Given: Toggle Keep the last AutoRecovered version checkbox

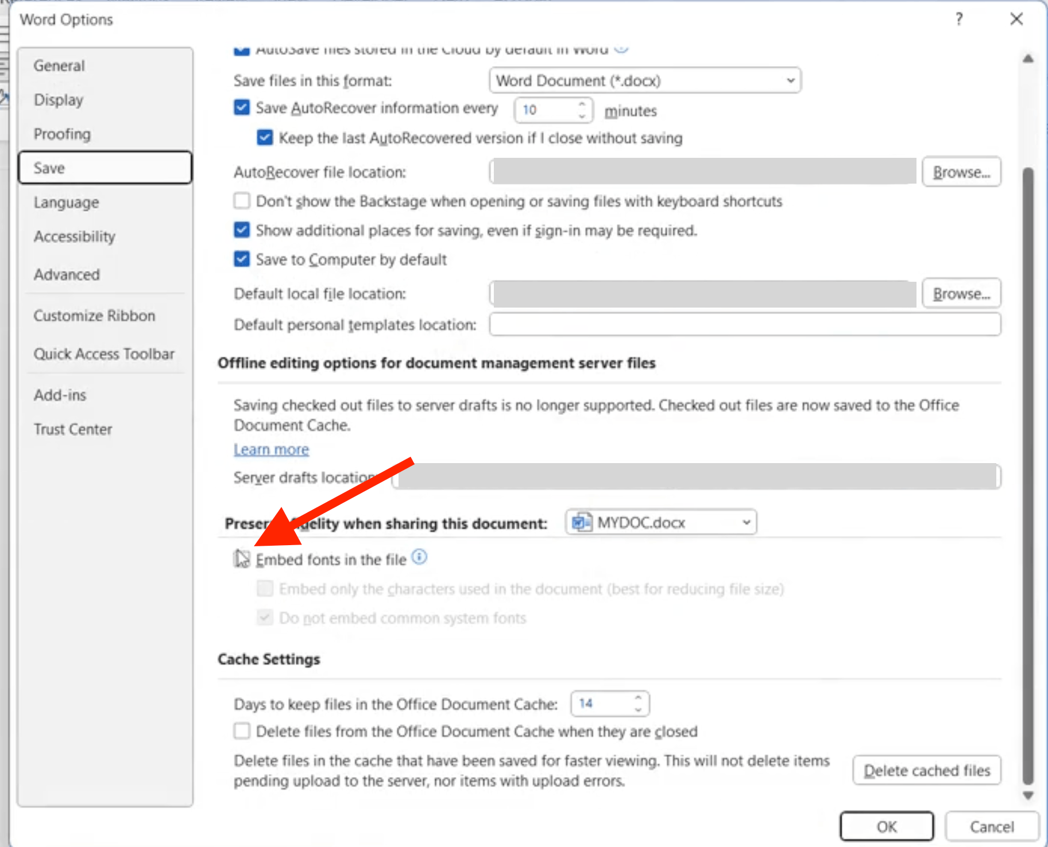Looking at the screenshot, I should tap(265, 138).
